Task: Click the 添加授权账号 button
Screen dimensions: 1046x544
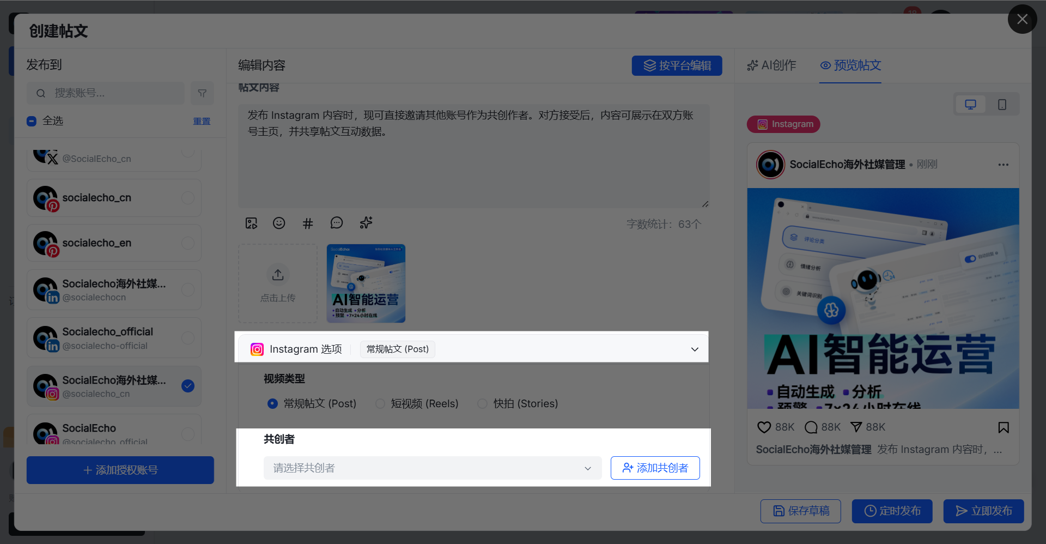Action: coord(120,470)
